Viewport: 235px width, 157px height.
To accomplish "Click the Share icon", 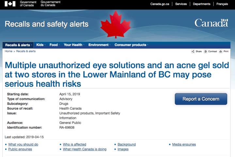I will pos(193,51).
